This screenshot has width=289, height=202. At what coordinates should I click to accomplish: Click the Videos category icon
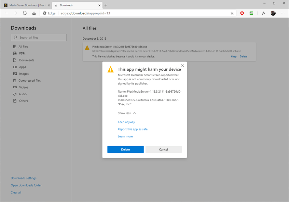pos(15,87)
